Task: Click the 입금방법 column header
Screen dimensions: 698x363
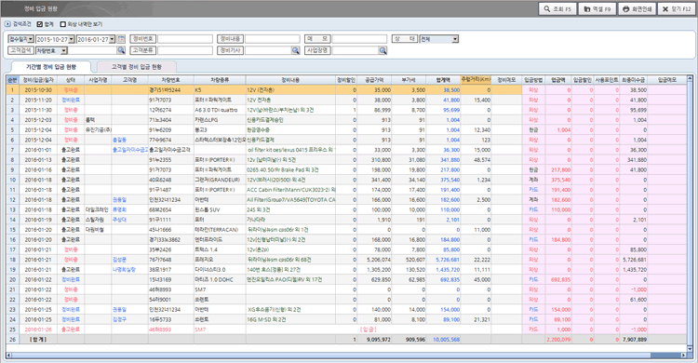Action: (533, 80)
